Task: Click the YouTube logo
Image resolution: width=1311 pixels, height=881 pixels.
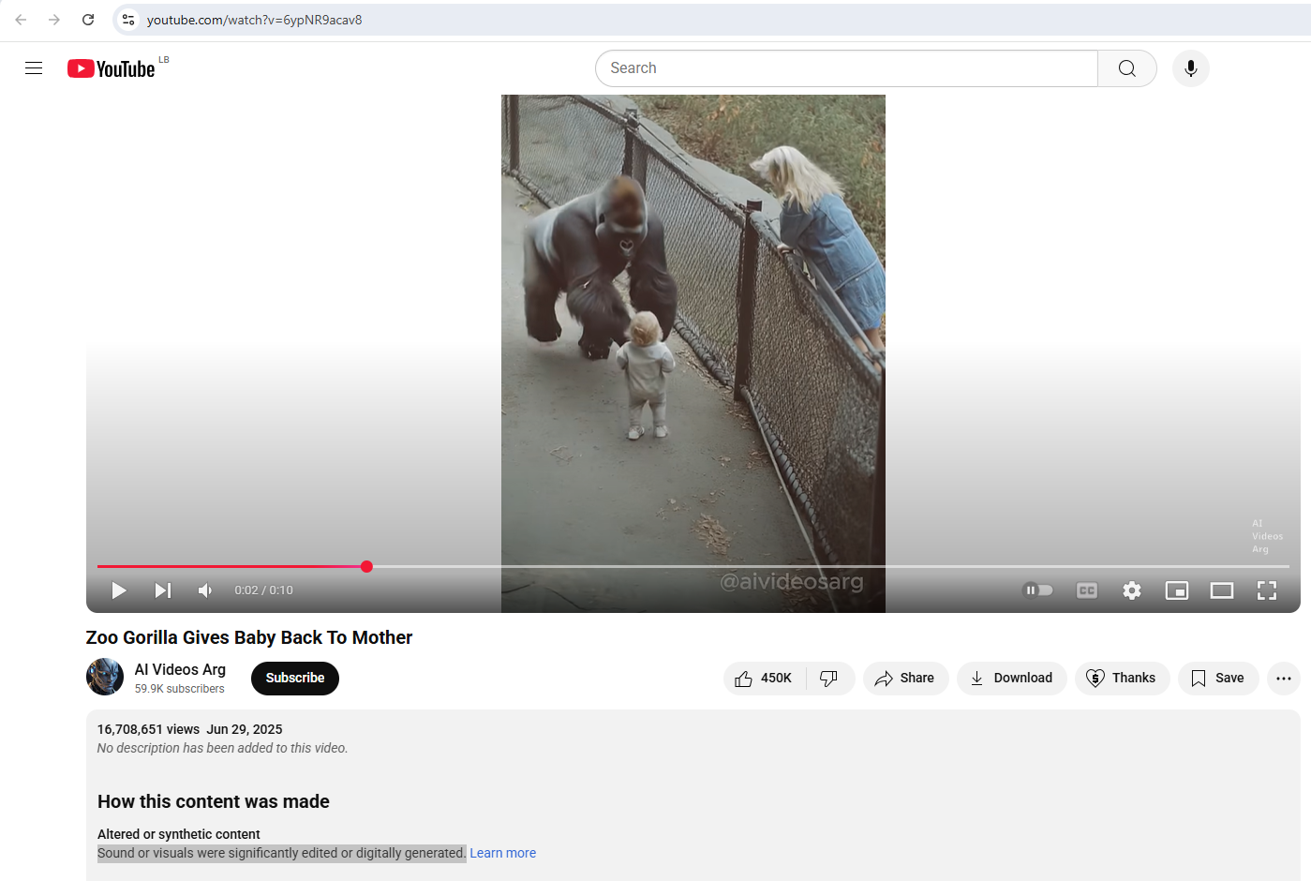Action: pos(111,67)
